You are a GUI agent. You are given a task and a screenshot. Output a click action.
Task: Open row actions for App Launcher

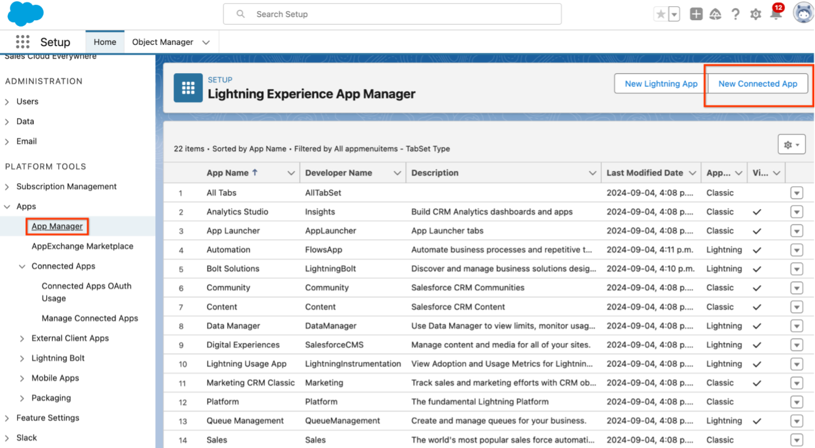click(797, 231)
